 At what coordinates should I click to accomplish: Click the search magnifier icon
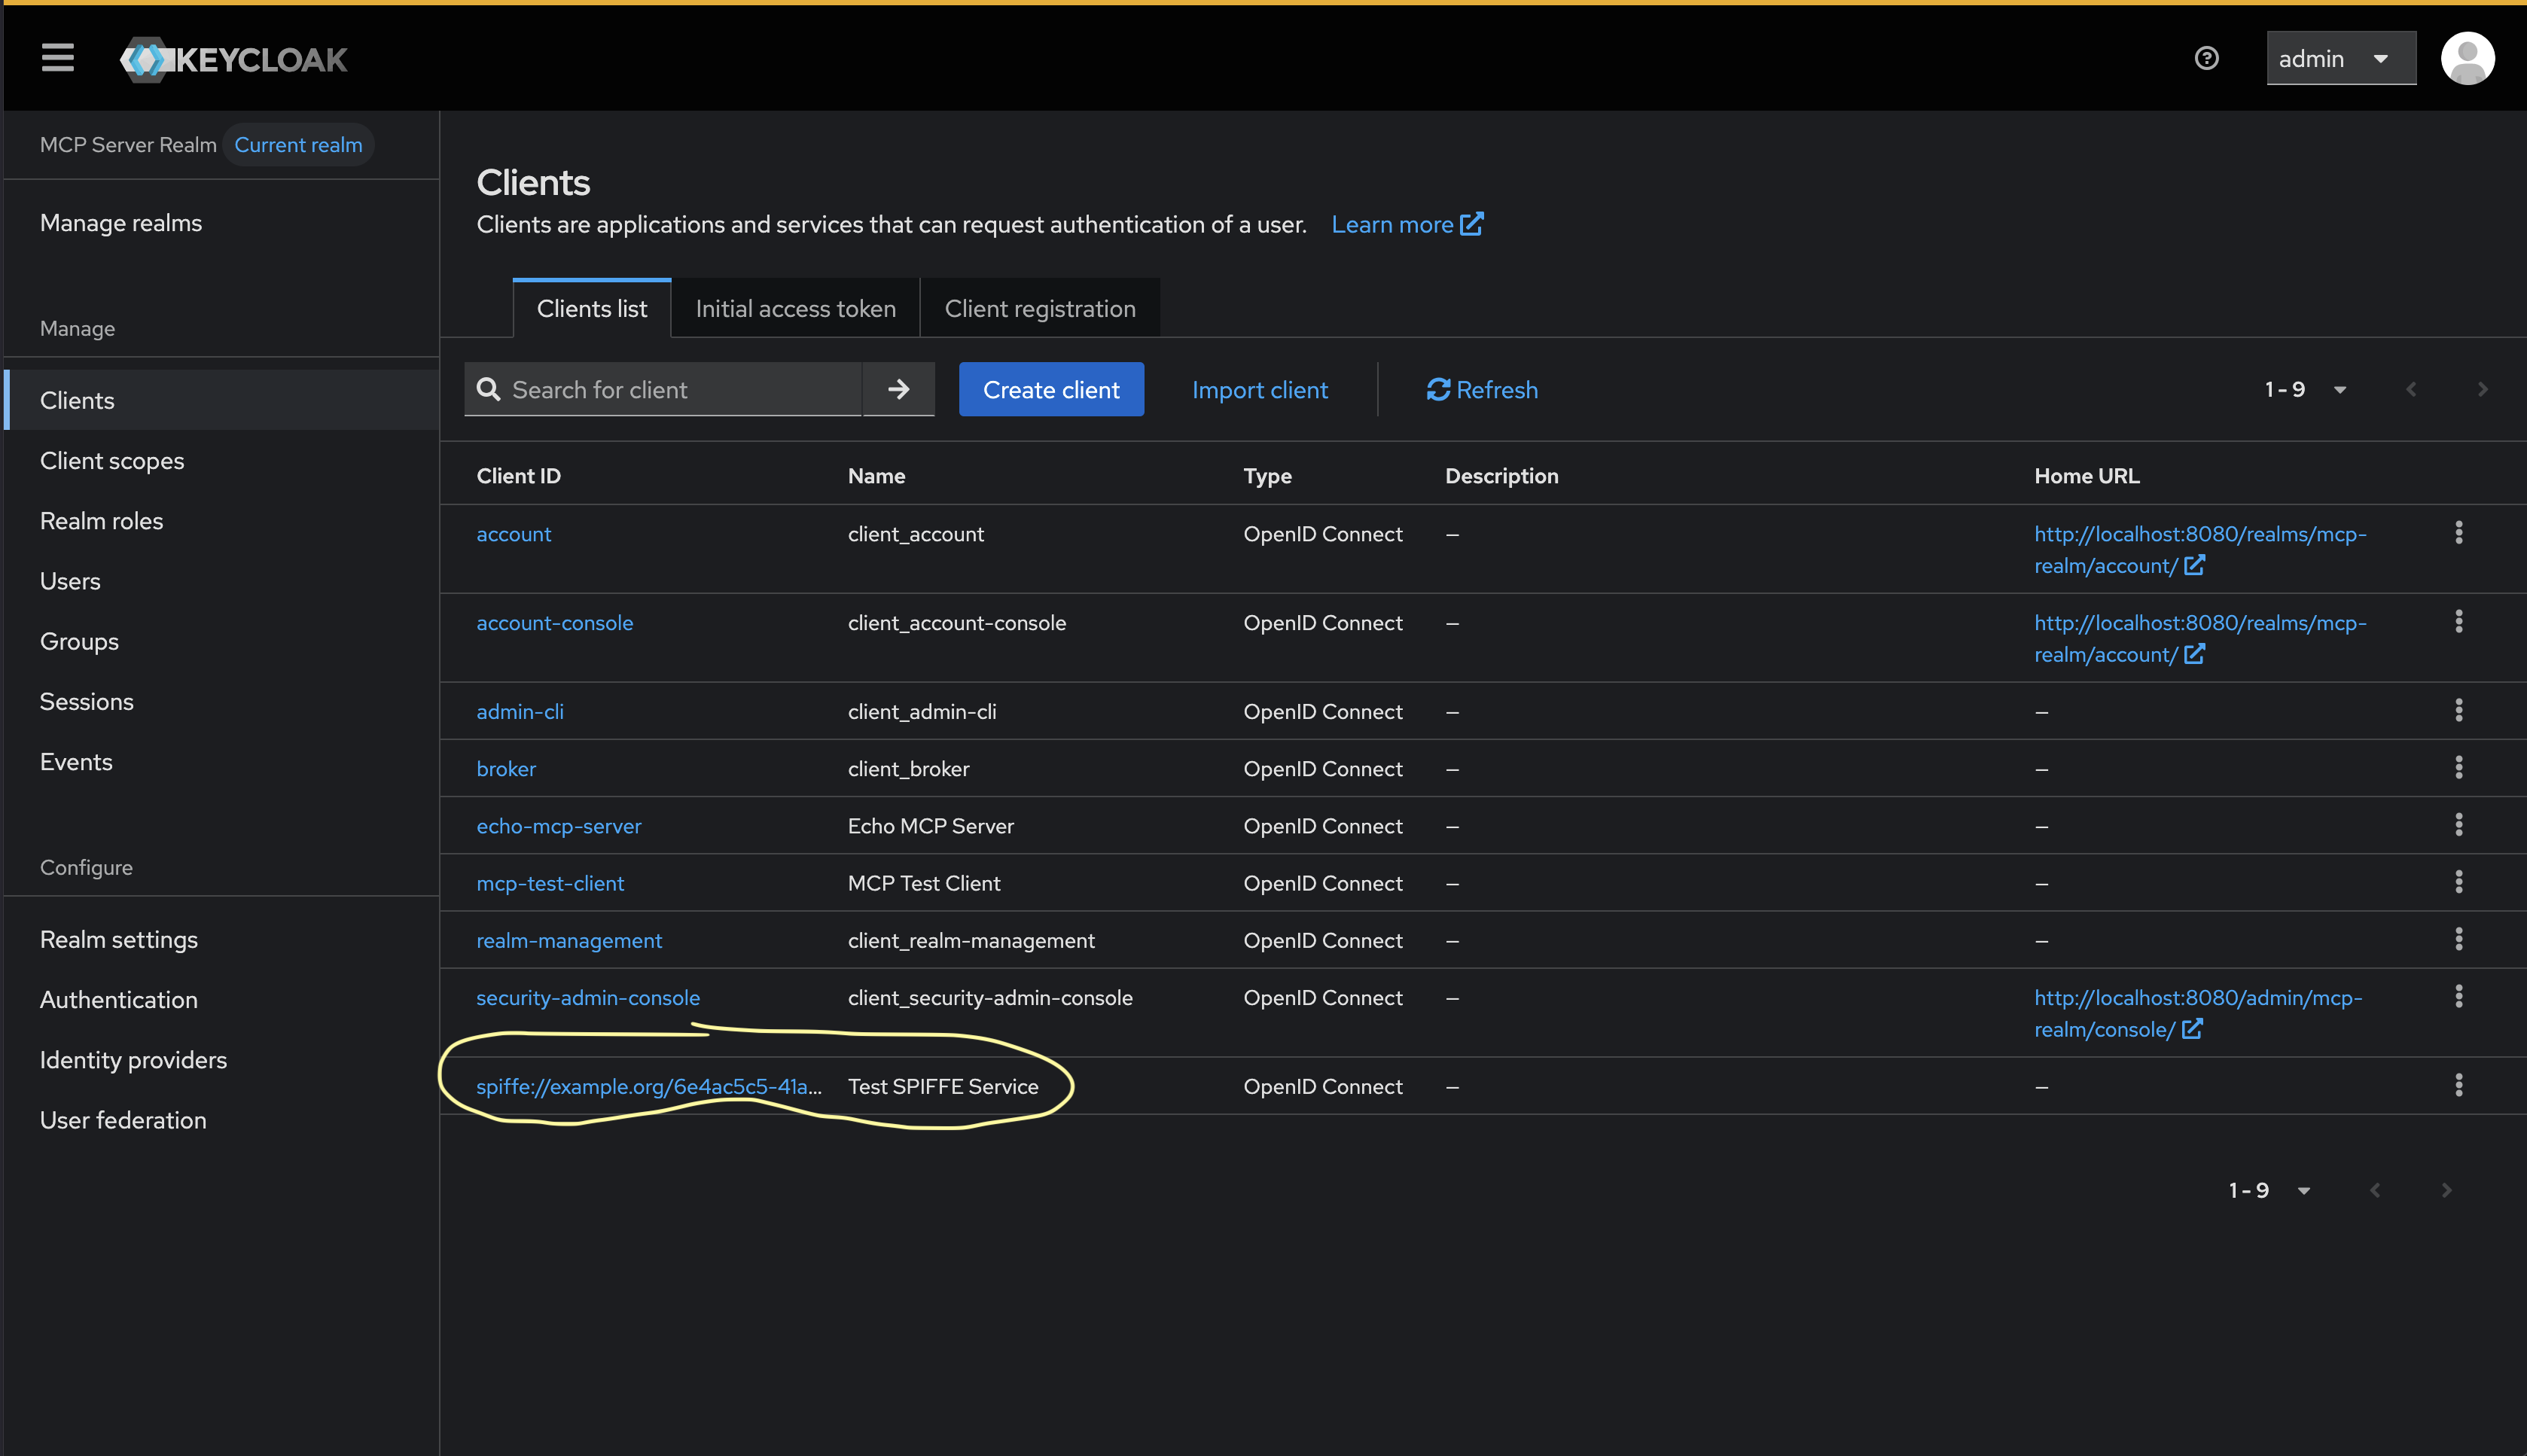tap(489, 389)
